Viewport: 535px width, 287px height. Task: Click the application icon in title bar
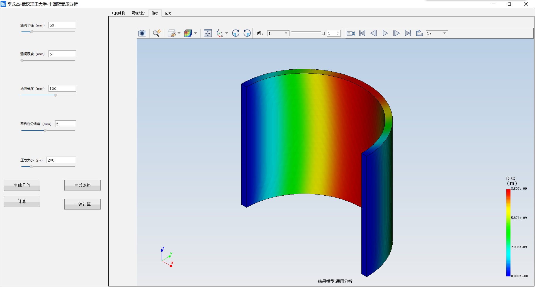click(3, 4)
